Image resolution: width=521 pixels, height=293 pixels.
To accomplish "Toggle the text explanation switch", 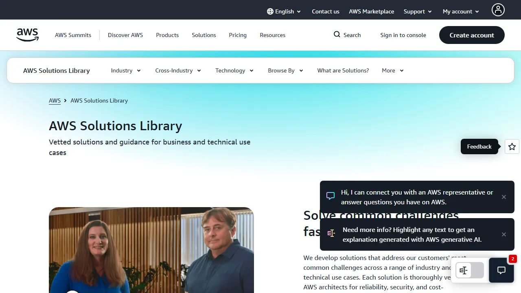I will (x=470, y=270).
